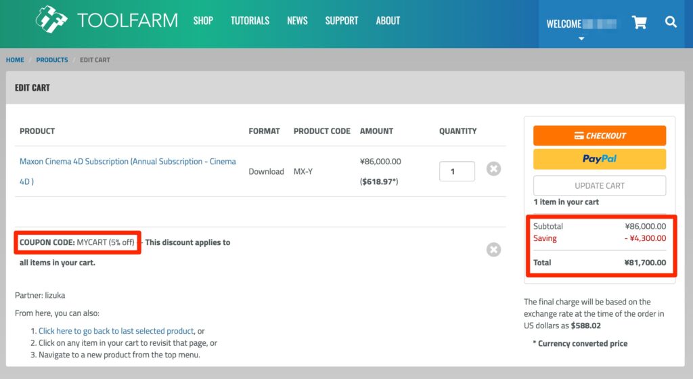The height and width of the screenshot is (379, 693).
Task: Click the Welcome account menu
Action: (x=581, y=24)
